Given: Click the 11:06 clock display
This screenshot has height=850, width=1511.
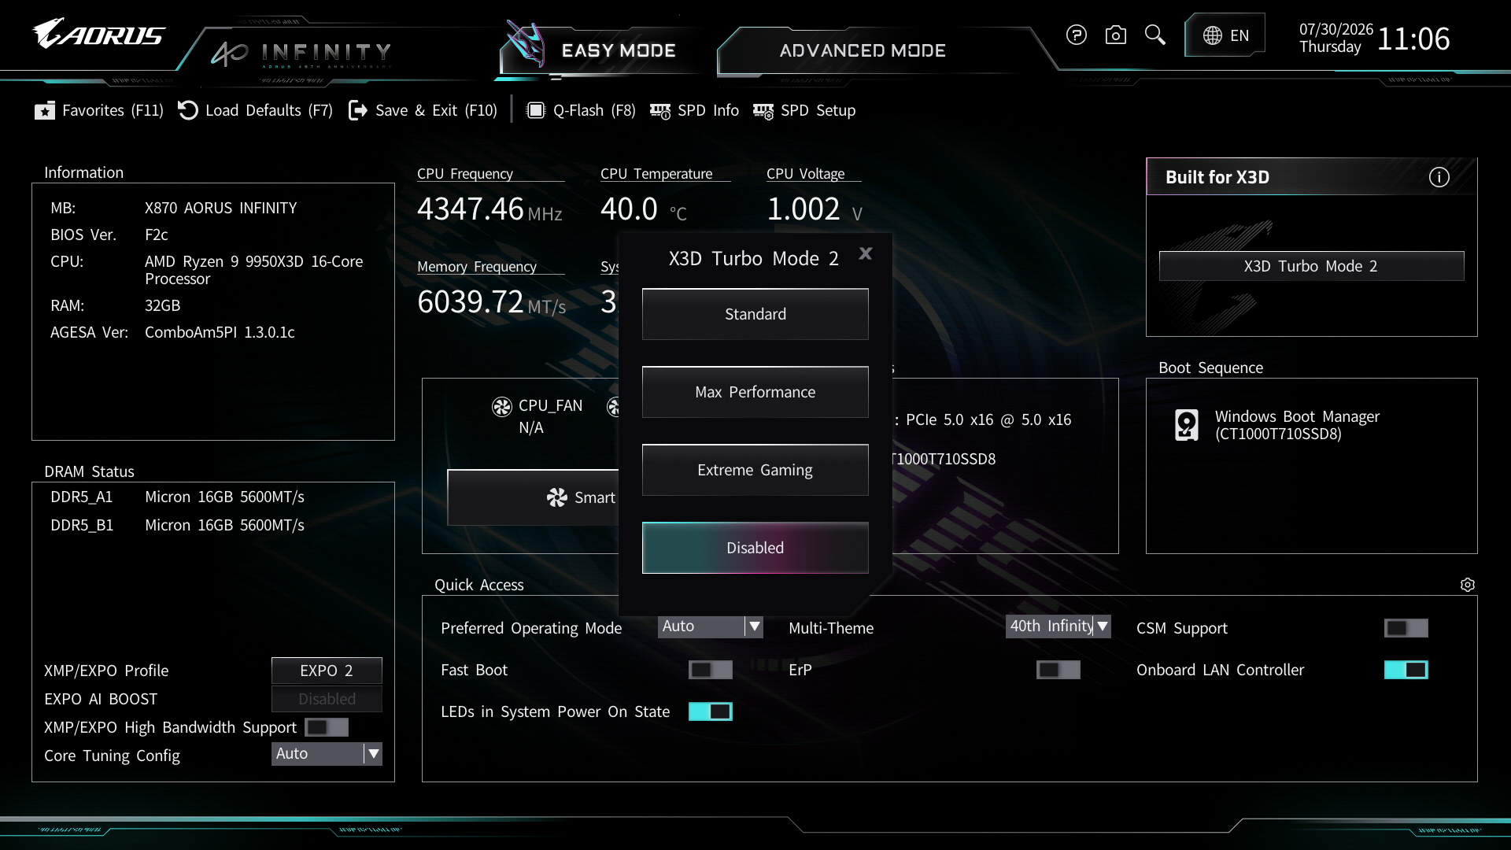Looking at the screenshot, I should click(1413, 39).
